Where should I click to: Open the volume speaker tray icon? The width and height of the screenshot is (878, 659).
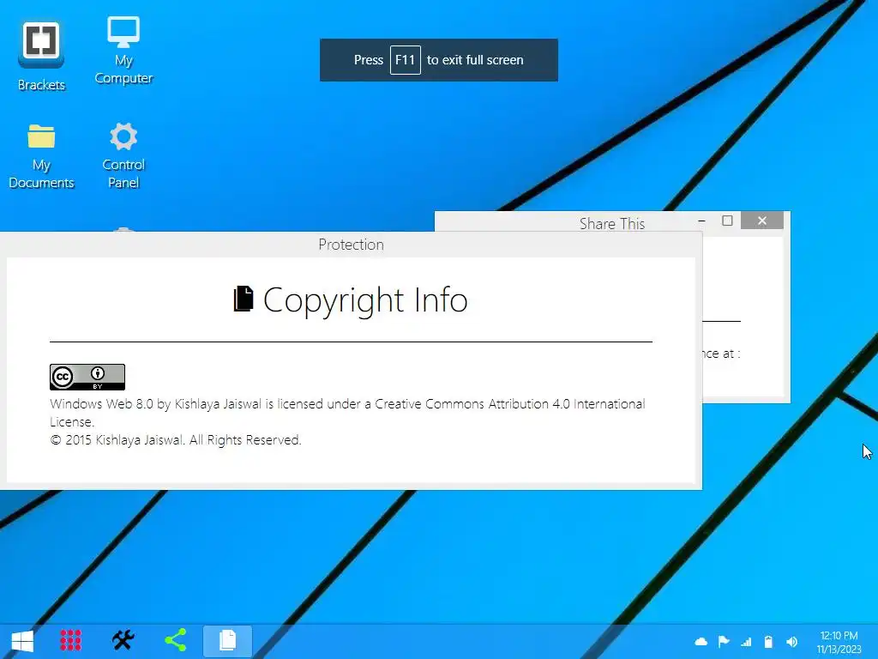[791, 642]
